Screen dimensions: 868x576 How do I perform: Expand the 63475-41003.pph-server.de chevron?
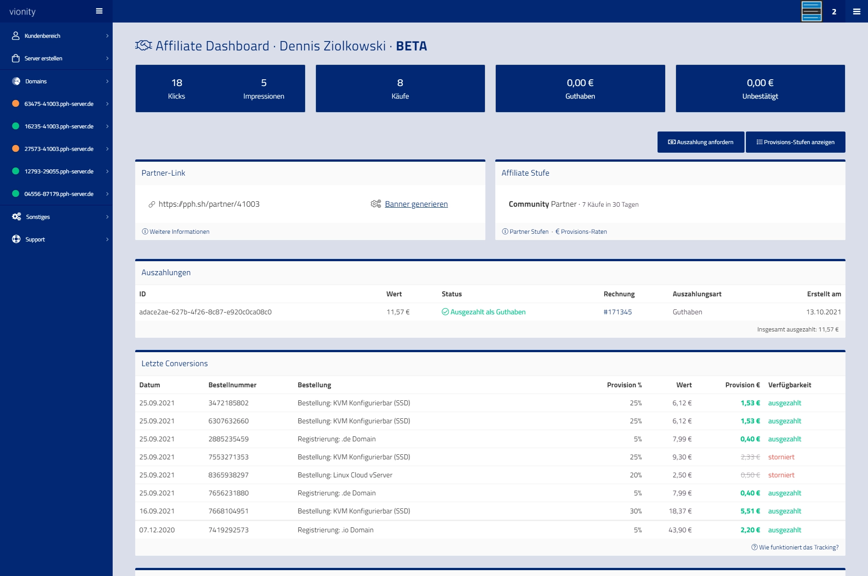pyautogui.click(x=107, y=104)
